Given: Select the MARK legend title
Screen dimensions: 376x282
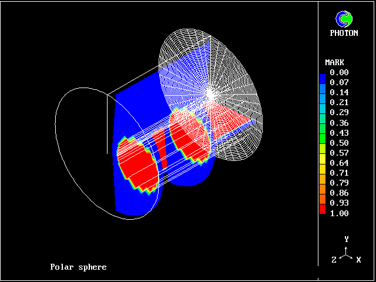Looking at the screenshot, I should (335, 62).
